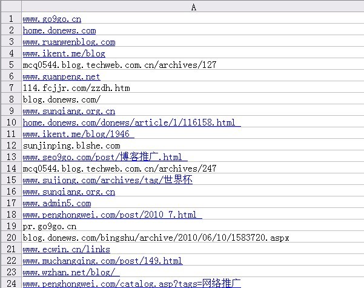Open the home.donews.com link in row 2
This screenshot has width=364, height=288.
tap(59, 30)
